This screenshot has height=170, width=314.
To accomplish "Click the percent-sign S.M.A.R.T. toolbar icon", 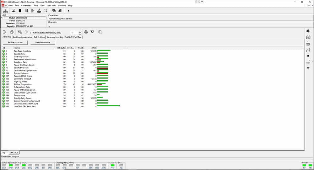I will click(x=19, y=32).
